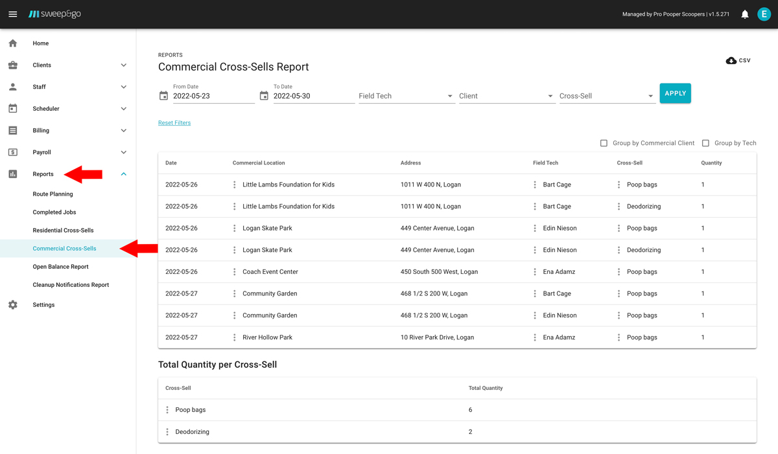Click the notifications bell icon
This screenshot has width=778, height=454.
pyautogui.click(x=745, y=14)
